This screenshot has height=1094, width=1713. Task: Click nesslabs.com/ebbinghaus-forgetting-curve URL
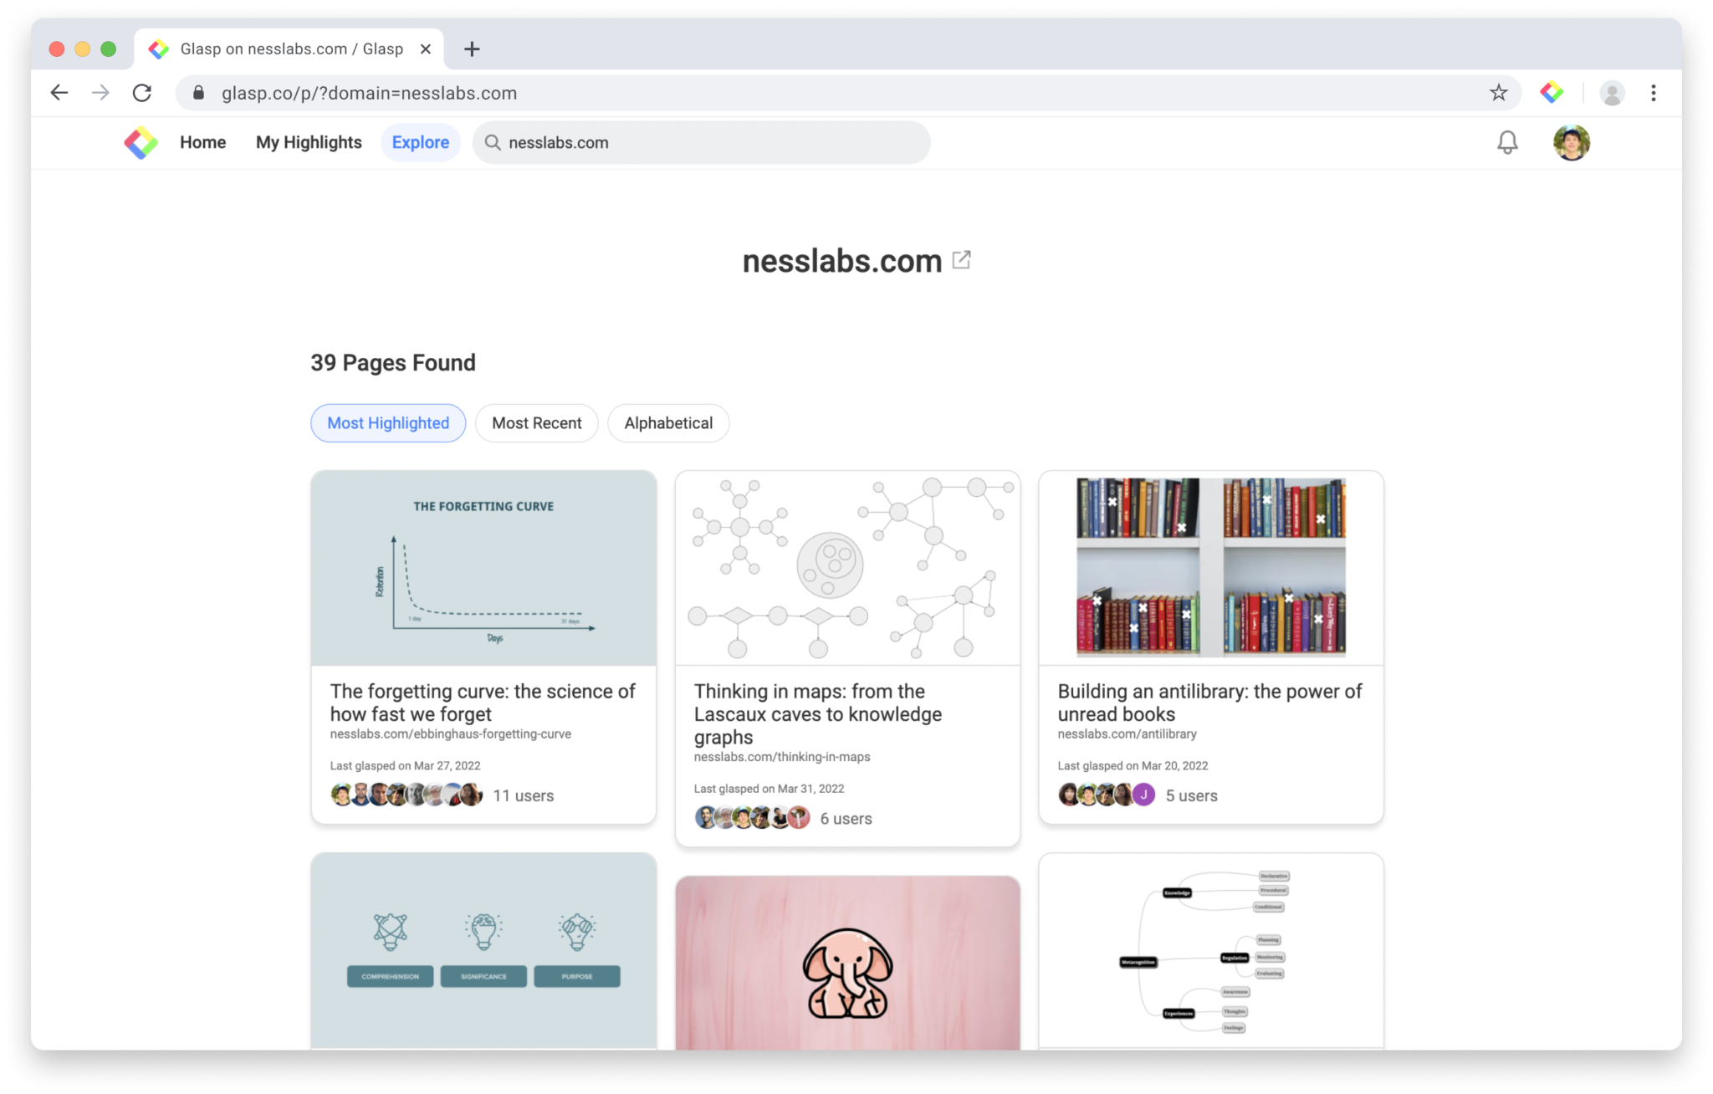point(451,734)
